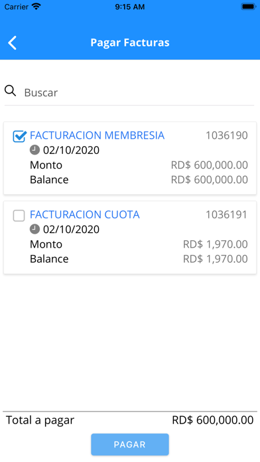Tap the Total a pagar amount

[x=213, y=420]
